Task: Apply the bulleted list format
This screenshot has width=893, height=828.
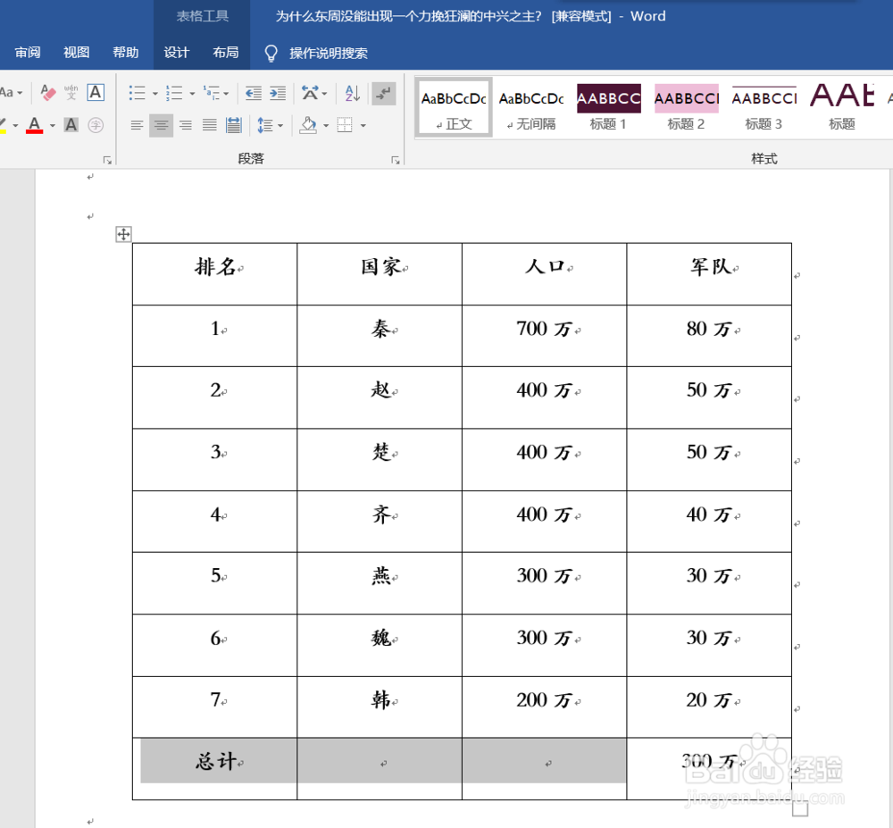Action: click(x=137, y=93)
